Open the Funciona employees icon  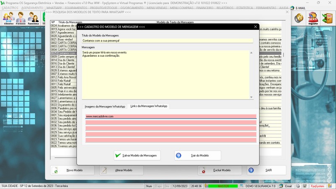(x=34, y=18)
